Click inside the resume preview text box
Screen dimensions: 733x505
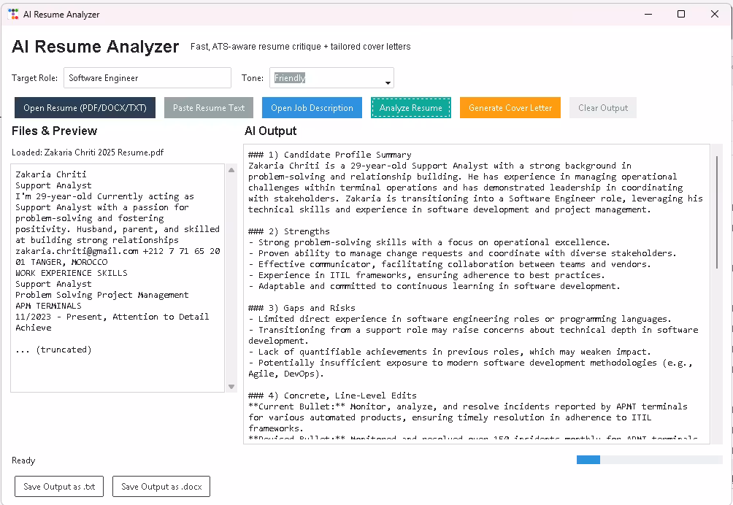tap(117, 277)
